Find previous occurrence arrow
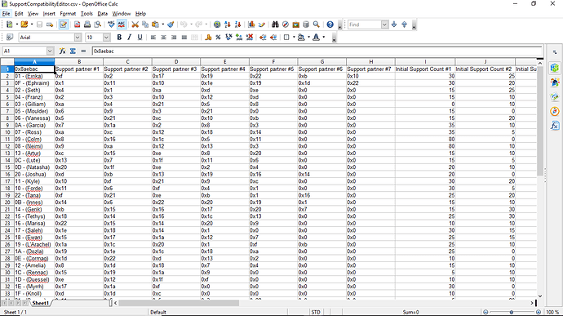The height and width of the screenshot is (316, 563). tap(404, 24)
